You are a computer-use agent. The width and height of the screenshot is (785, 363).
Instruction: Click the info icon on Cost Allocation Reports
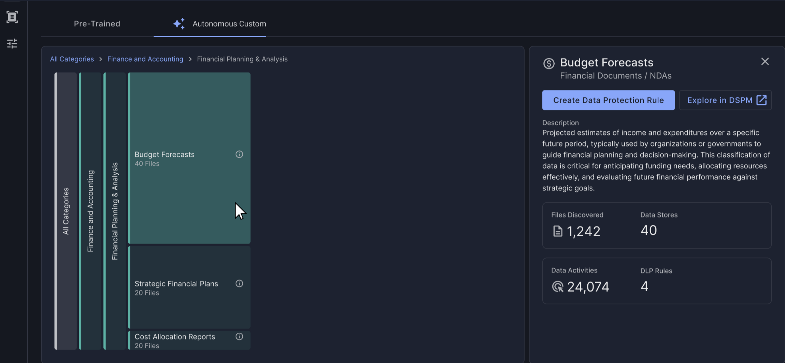pos(239,336)
